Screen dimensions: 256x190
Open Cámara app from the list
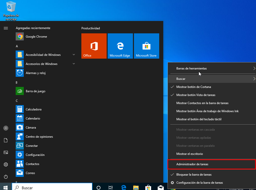tap(31, 128)
